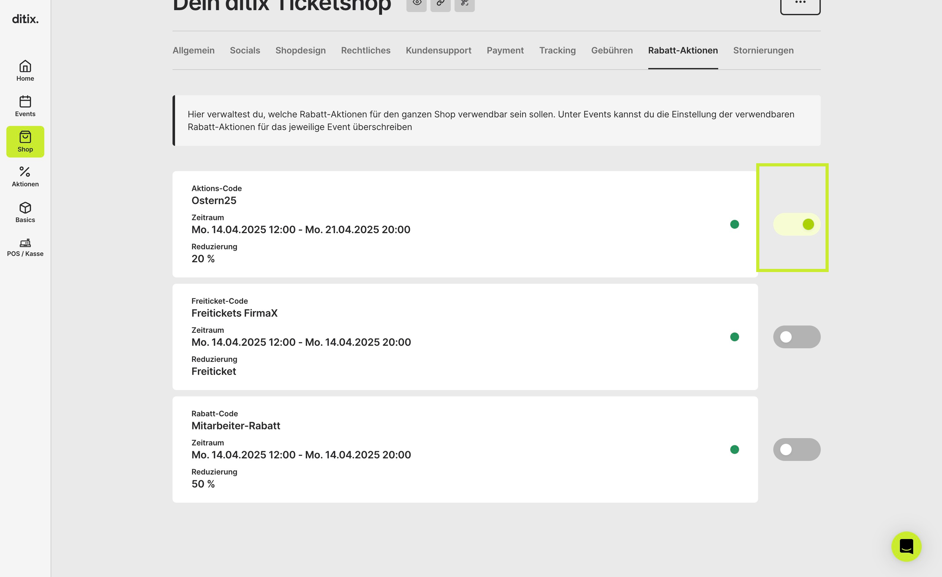
Task: Enable the Mitarbeiter-Rabatt toggle
Action: [x=797, y=450]
